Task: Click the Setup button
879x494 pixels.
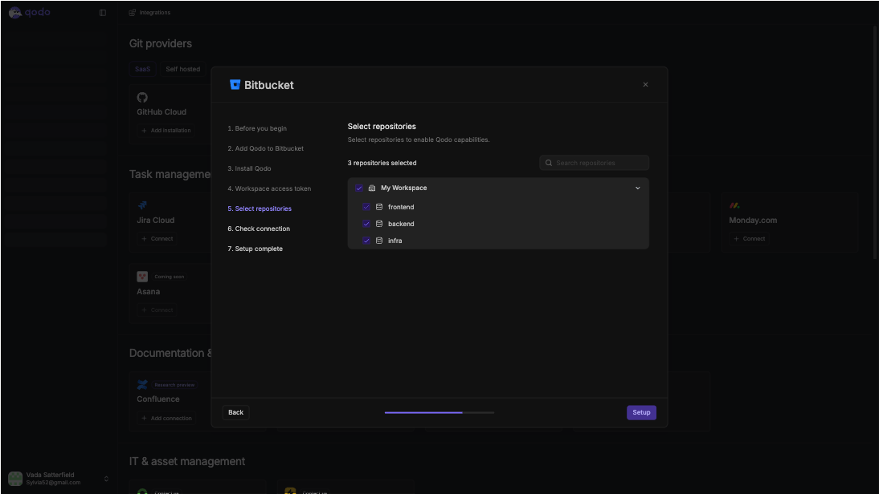Action: pyautogui.click(x=641, y=412)
